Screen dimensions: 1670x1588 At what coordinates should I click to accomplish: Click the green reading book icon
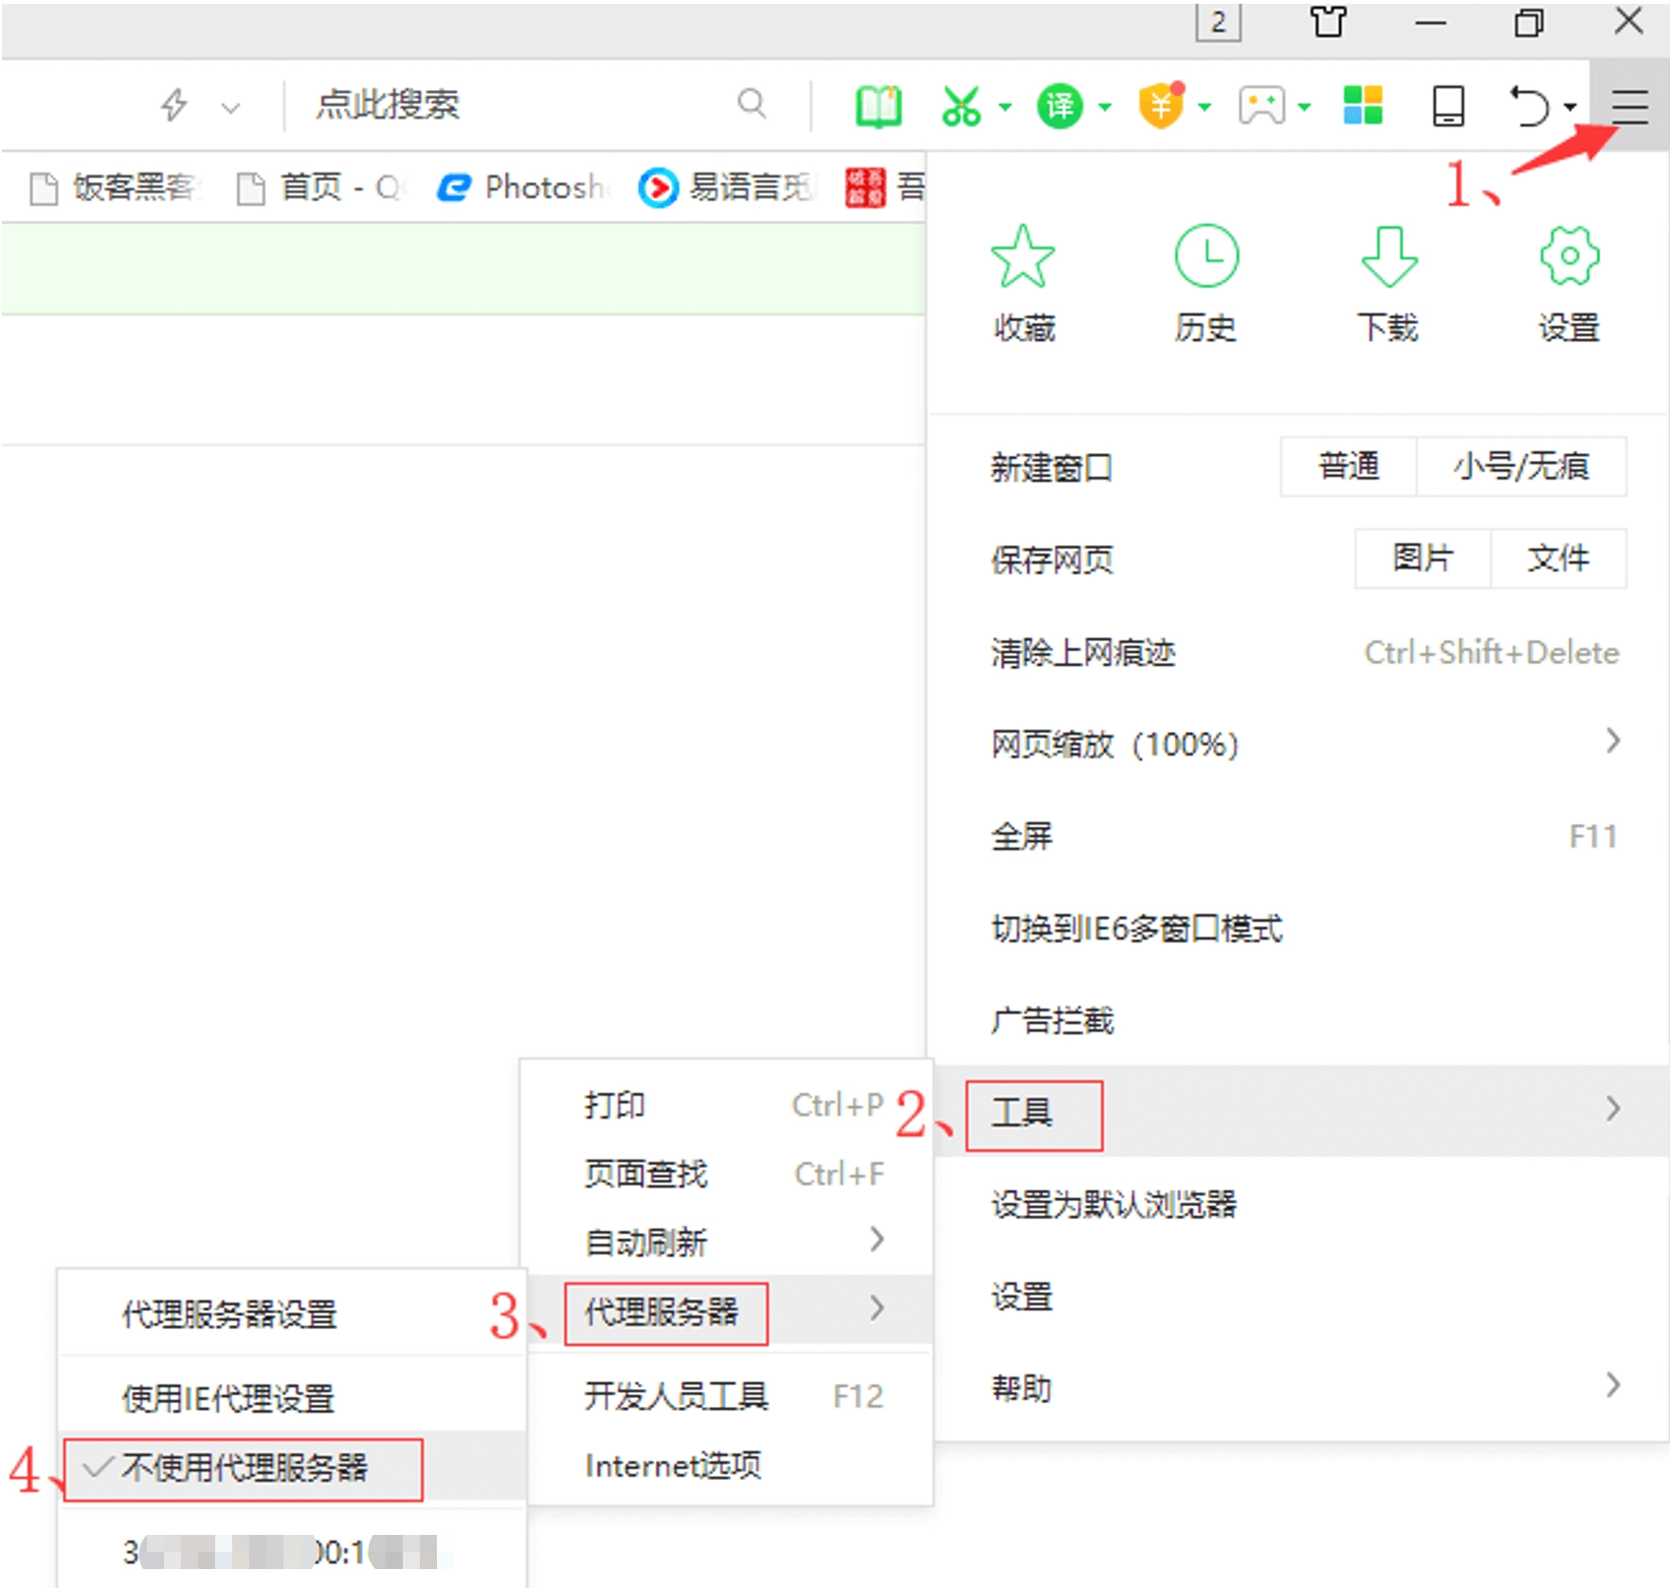click(879, 106)
